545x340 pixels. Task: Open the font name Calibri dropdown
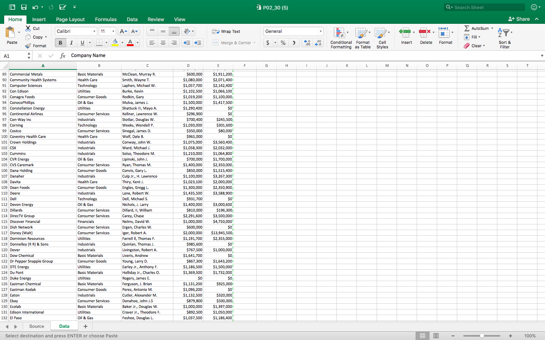pos(94,31)
